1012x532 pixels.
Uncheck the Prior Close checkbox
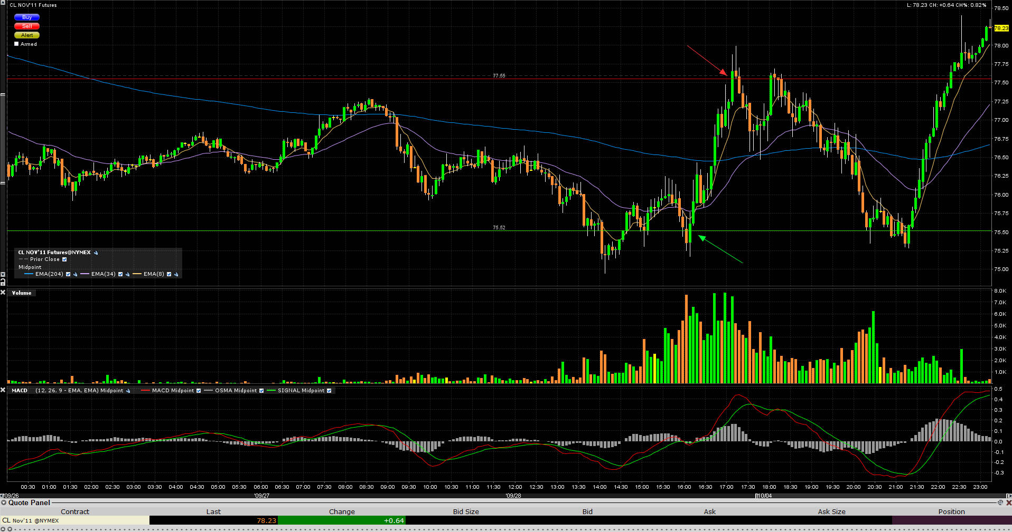(64, 259)
